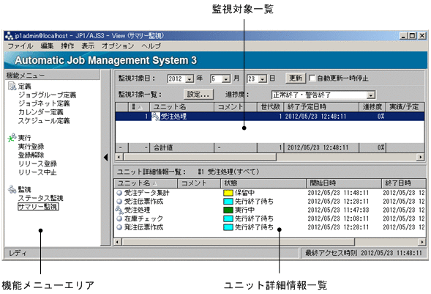Open the month dropdown showing 5
Viewport: 431px width, 294px height.
(x=226, y=79)
